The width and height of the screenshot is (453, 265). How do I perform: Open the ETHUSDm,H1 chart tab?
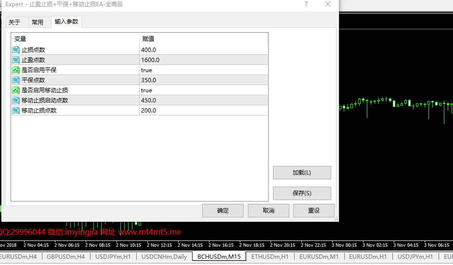coord(270,257)
